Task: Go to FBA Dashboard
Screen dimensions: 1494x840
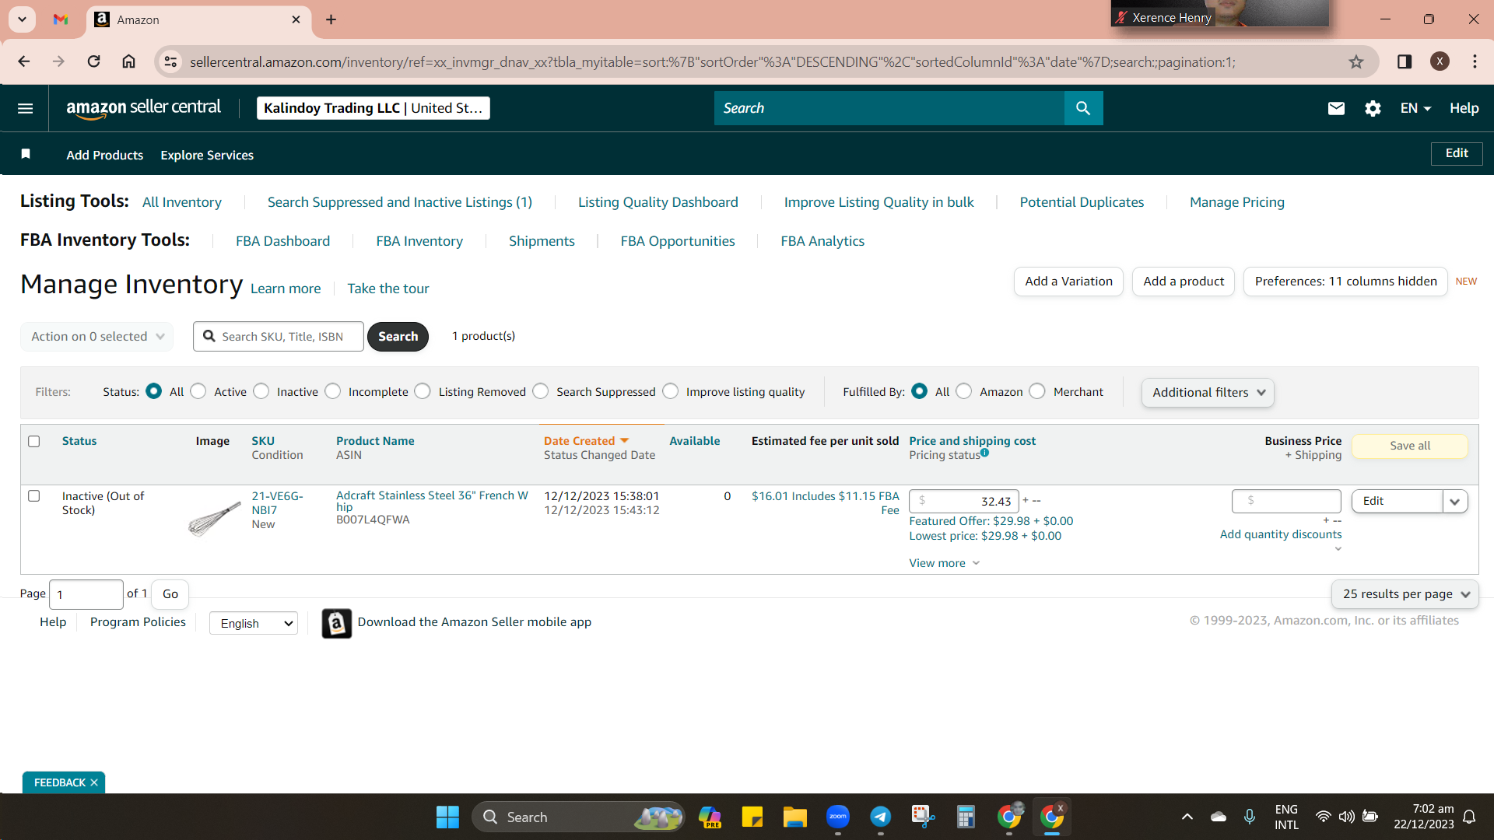Action: coord(283,241)
